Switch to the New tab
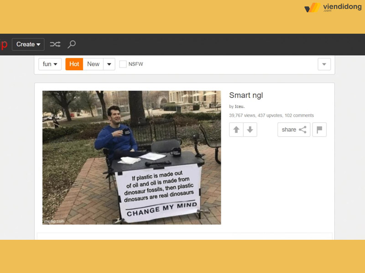The height and width of the screenshot is (273, 365). (93, 64)
